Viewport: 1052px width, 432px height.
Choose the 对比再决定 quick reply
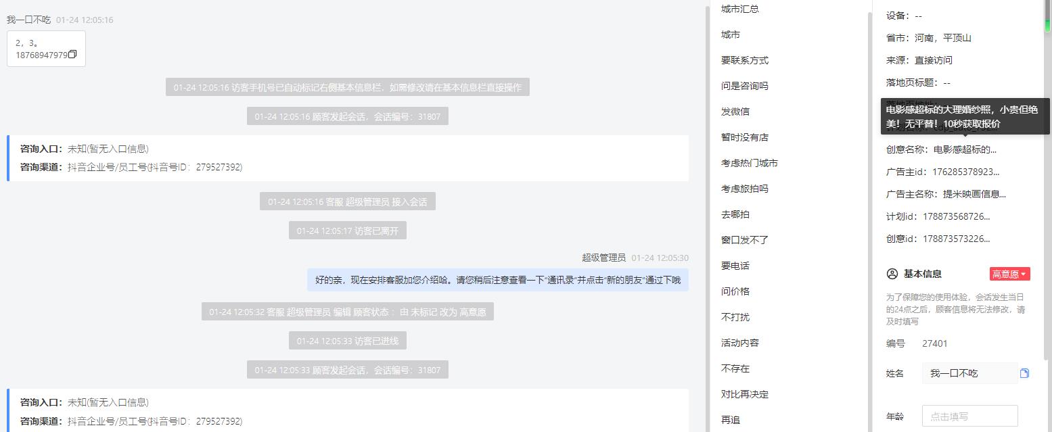745,394
